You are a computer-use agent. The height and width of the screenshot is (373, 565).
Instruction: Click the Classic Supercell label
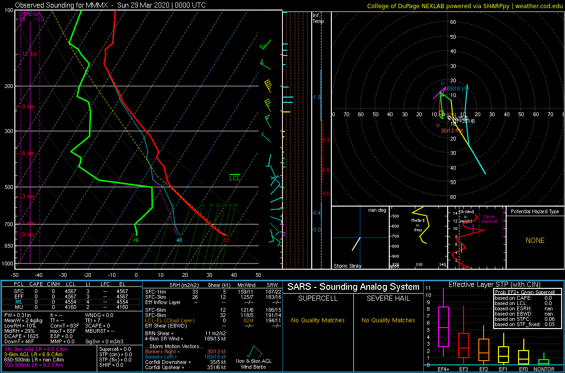(490, 219)
